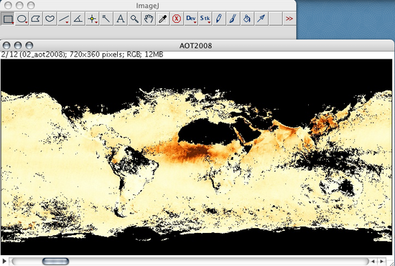This screenshot has height=266, width=395.
Task: Pick the Freehand selection tool
Action: 50,19
